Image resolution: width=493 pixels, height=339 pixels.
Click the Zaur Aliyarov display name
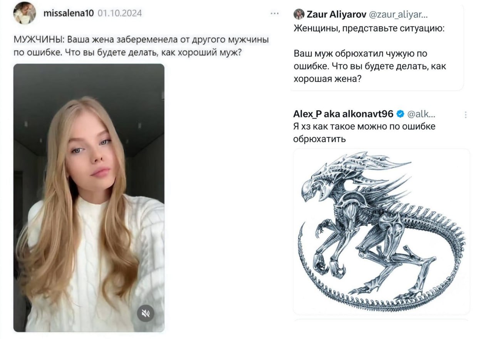337,15
